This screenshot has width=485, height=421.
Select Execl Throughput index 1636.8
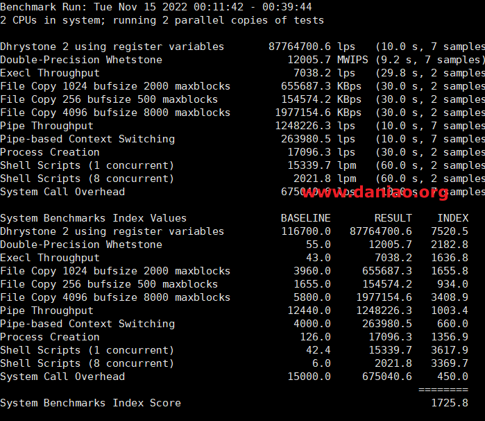[450, 258]
